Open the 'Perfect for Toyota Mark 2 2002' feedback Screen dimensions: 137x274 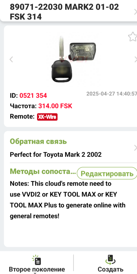point(56,155)
